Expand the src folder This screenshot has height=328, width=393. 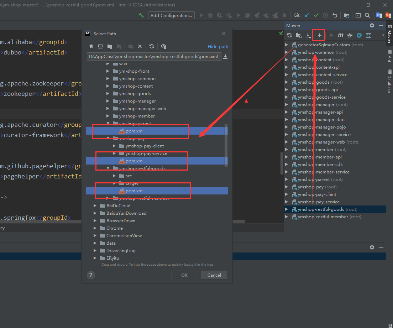pyautogui.click(x=114, y=176)
